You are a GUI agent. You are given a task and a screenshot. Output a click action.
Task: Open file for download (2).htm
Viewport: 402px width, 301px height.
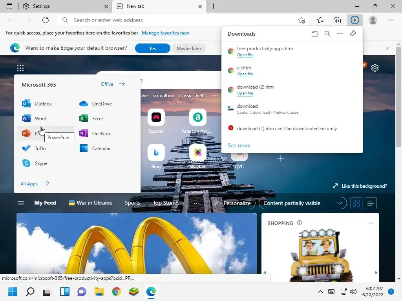[x=245, y=93]
